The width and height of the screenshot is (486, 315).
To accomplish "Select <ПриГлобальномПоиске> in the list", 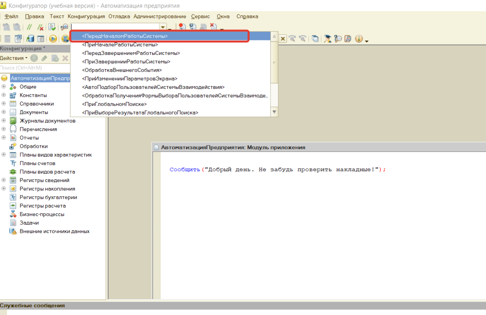I will click(170, 104).
